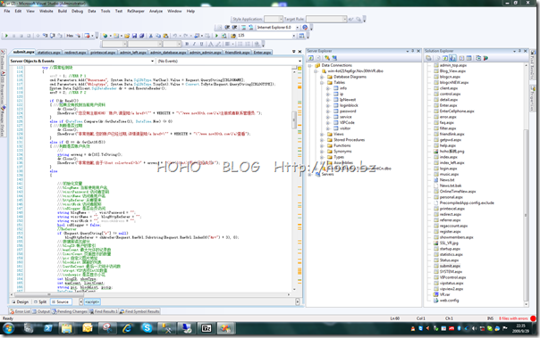Click Refresh icon in Server Explorer toolbar
This screenshot has height=338, width=540.
pyautogui.click(x=310, y=58)
